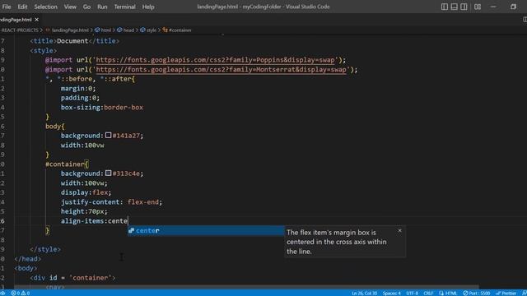Click the html breadcrumb segment
527x296 pixels.
[103, 30]
